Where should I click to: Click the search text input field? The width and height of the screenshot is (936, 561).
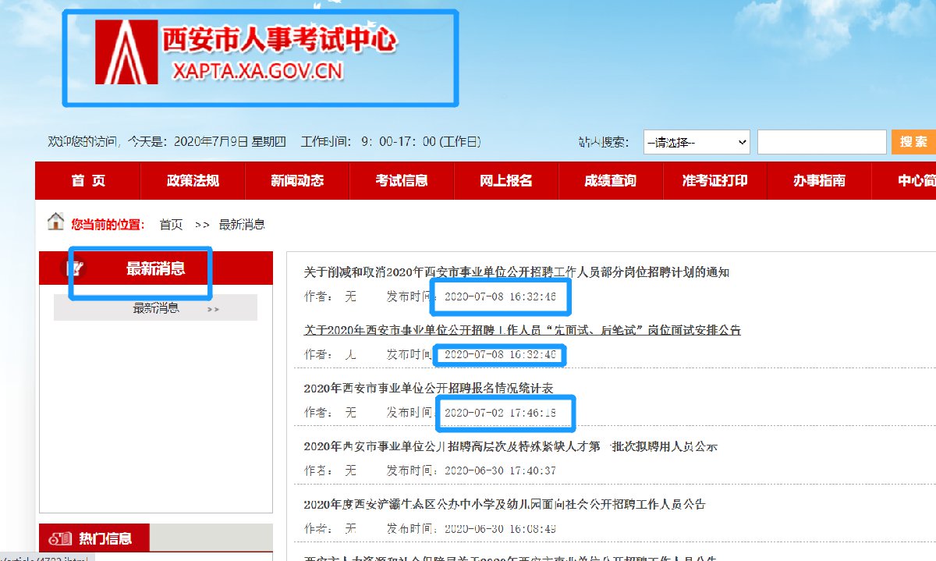(x=821, y=142)
